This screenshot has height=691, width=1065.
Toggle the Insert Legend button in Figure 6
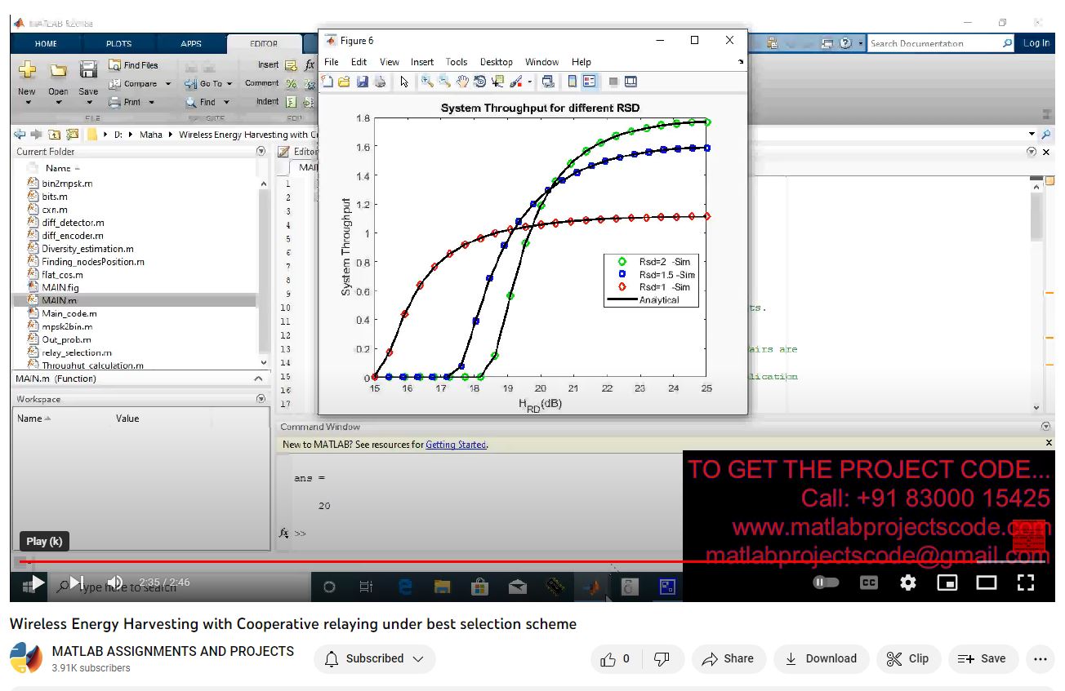[x=589, y=82]
